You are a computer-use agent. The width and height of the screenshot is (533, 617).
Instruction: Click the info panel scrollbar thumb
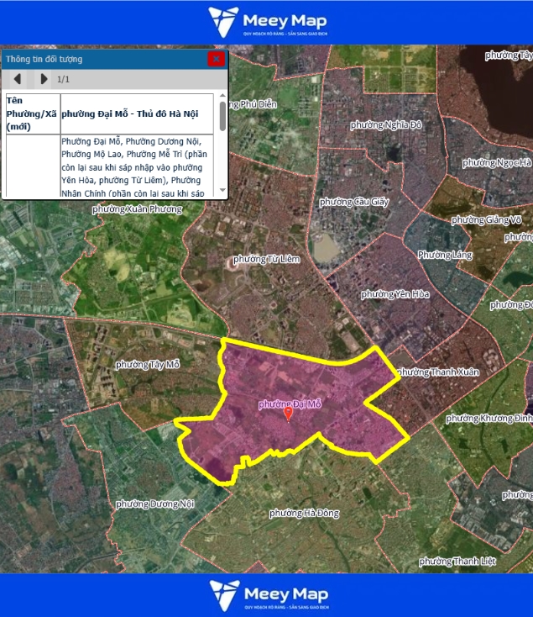[x=222, y=116]
